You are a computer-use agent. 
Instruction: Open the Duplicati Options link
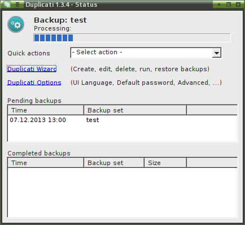click(x=34, y=83)
